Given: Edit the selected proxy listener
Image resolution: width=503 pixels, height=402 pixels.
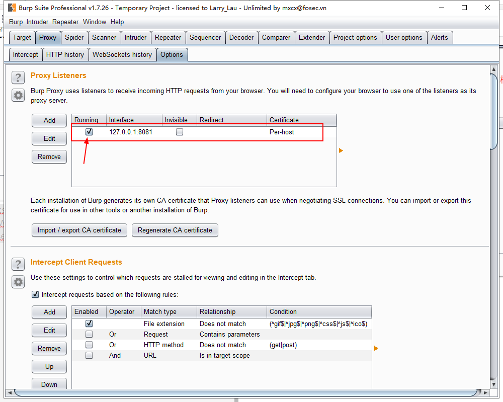Looking at the screenshot, I should coord(49,138).
